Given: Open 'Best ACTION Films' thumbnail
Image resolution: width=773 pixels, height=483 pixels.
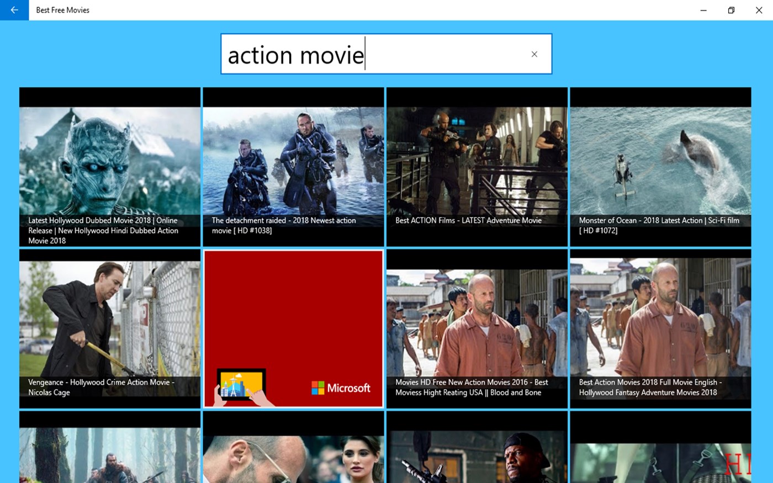Looking at the screenshot, I should point(477,167).
